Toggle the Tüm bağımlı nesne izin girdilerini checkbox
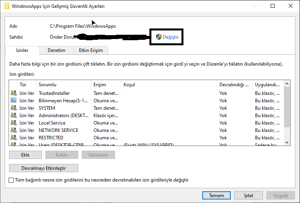Image resolution: width=300 pixels, height=203 pixels. click(11, 180)
